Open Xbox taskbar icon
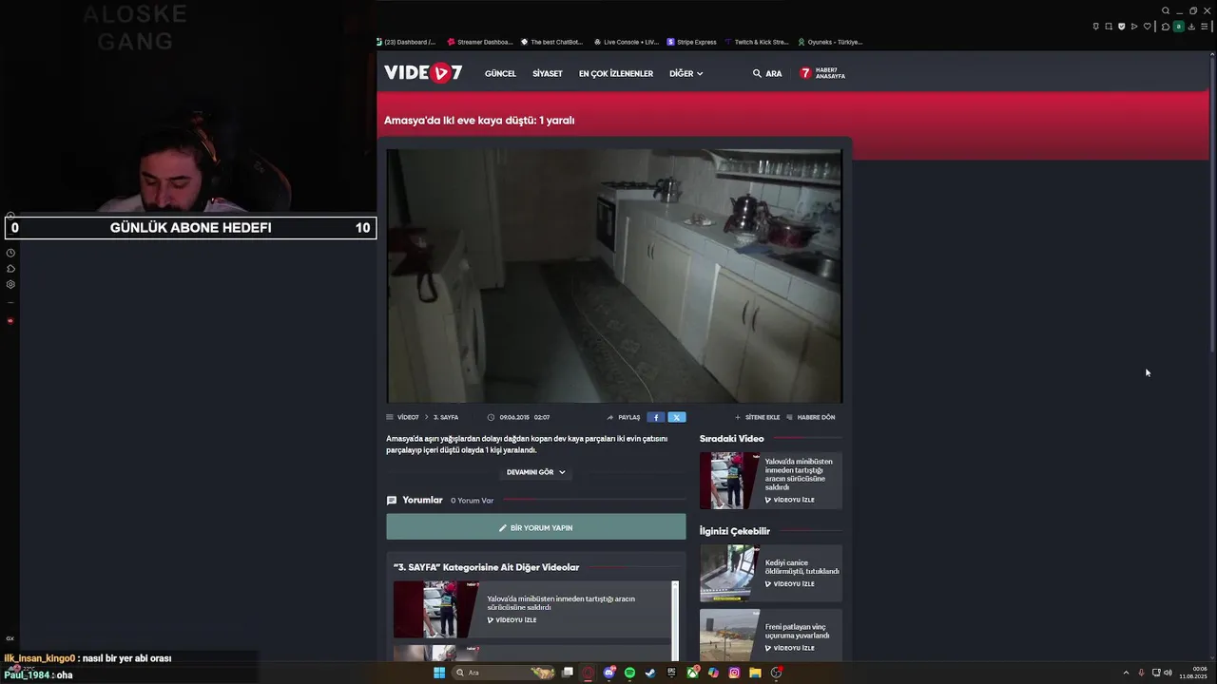1217x684 pixels. point(692,673)
